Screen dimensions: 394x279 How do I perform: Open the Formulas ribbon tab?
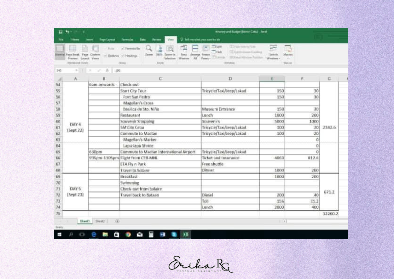click(x=127, y=40)
